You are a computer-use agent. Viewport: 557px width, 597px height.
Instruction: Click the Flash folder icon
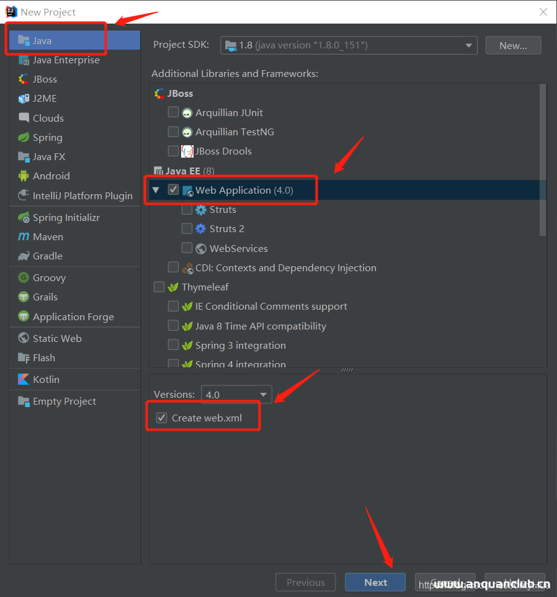point(24,357)
